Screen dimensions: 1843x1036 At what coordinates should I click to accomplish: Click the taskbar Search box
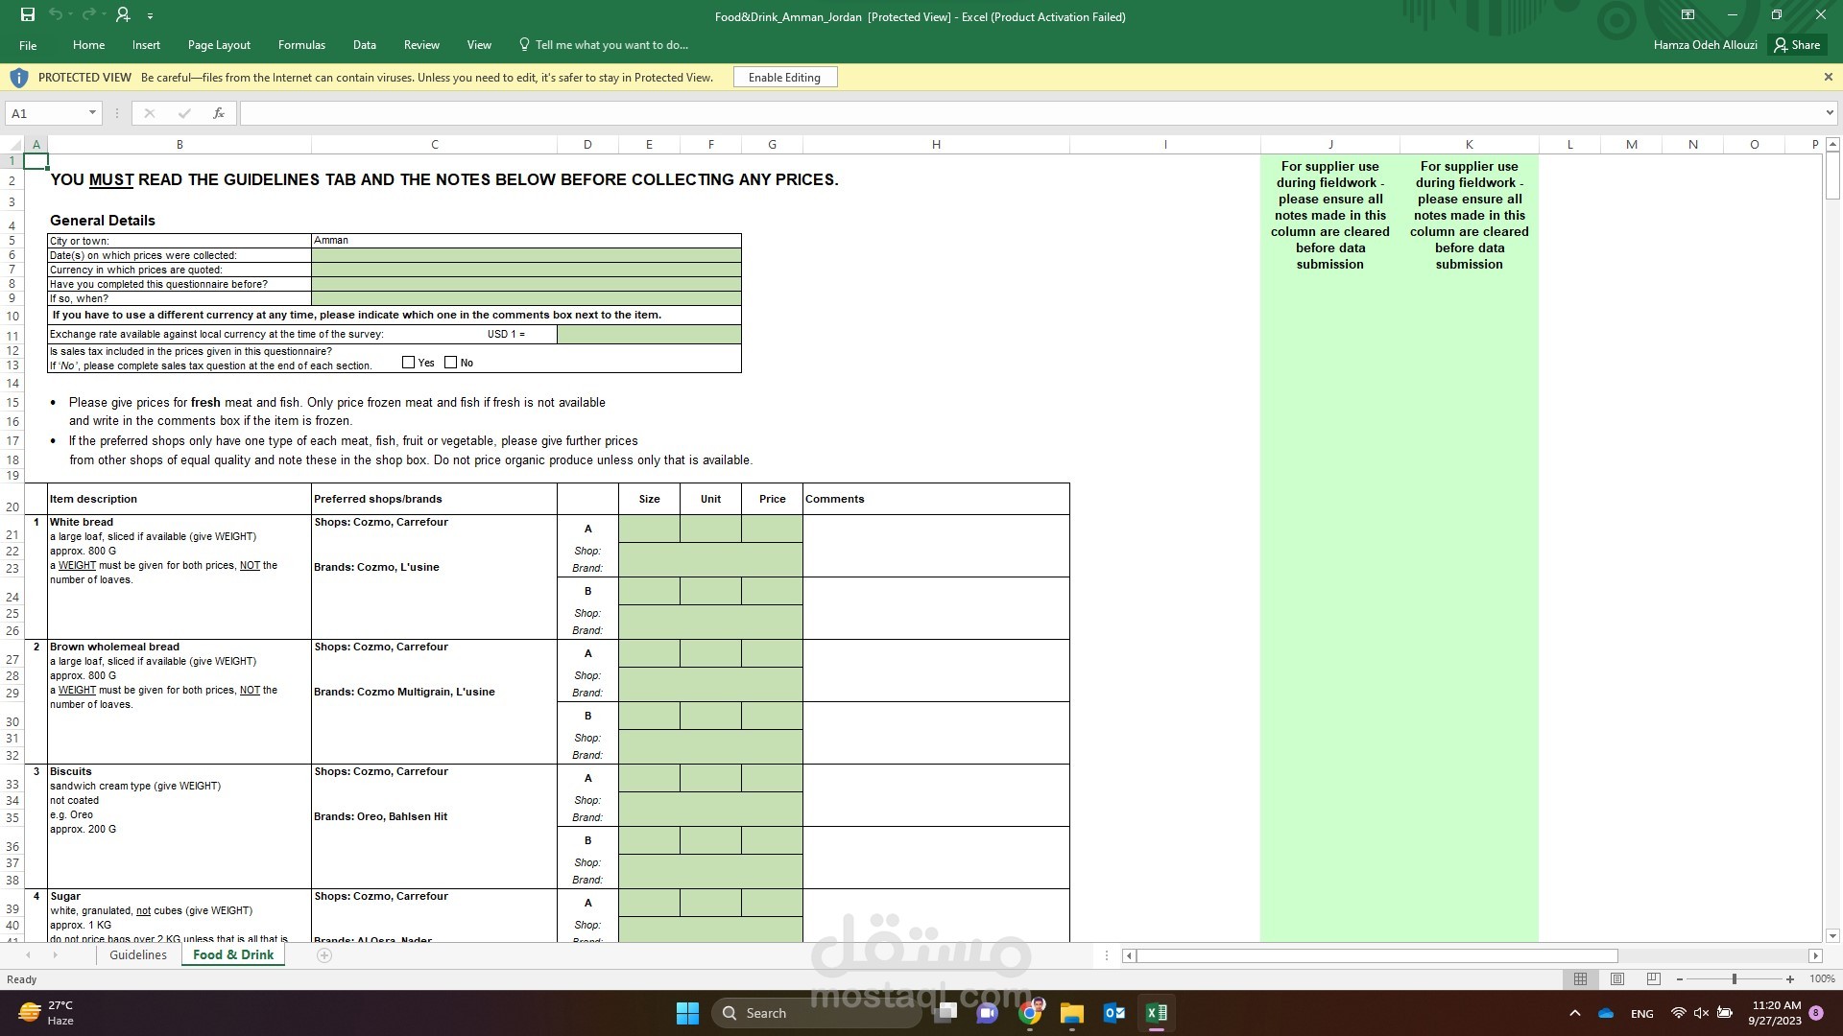816,1013
